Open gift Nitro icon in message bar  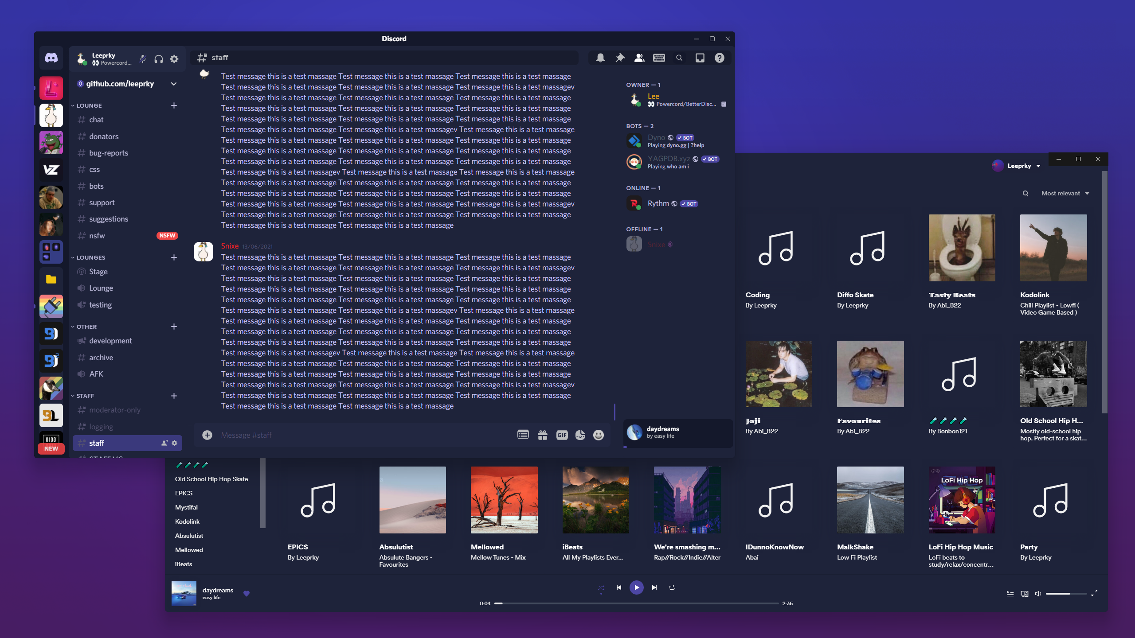click(x=543, y=435)
